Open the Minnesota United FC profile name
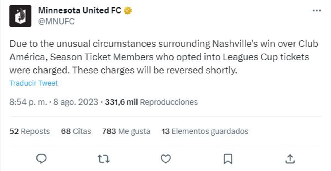This screenshot has width=331, height=171. 80,11
